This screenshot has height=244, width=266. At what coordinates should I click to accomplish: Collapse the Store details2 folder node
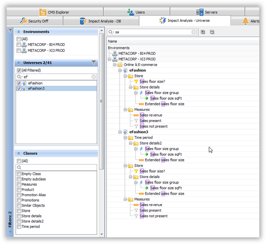click(x=130, y=143)
